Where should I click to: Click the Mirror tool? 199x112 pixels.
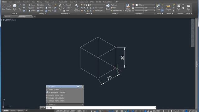click(x=40, y=8)
